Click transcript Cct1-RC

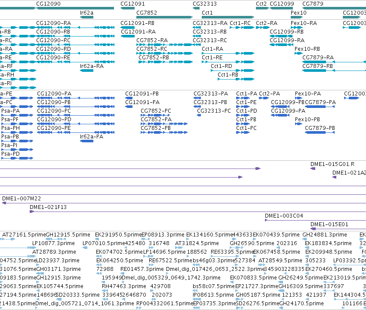click(x=242, y=28)
